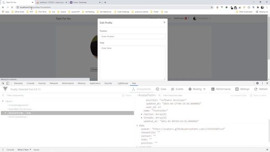Screen dimensions: 270x152
Task: Focus the Enter Note textarea
Action: point(132,63)
